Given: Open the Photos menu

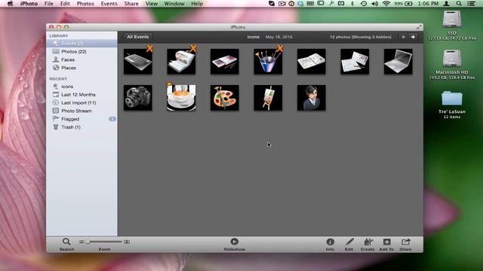Looking at the screenshot, I should [85, 4].
